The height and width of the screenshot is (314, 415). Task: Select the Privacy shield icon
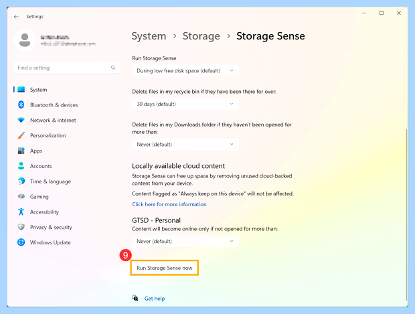[x=21, y=227]
